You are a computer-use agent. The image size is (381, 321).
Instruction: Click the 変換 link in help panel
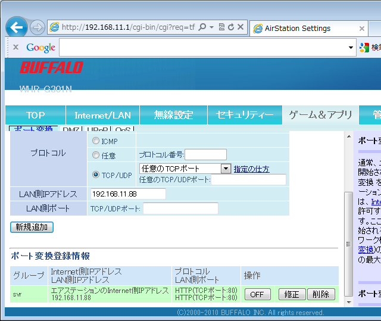pyautogui.click(x=366, y=250)
